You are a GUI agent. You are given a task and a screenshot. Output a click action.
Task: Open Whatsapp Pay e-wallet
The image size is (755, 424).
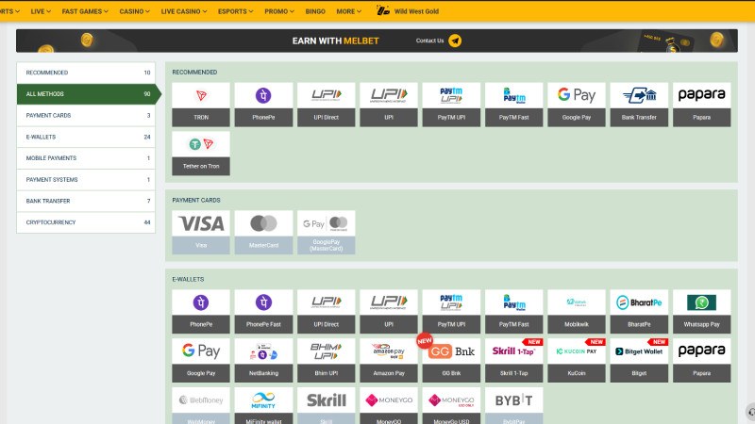click(701, 312)
